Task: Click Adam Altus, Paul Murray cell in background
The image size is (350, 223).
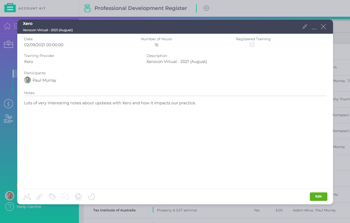Action: [314, 210]
